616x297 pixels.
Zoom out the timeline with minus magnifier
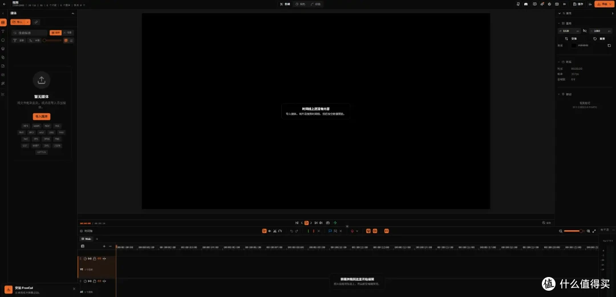pyautogui.click(x=561, y=231)
